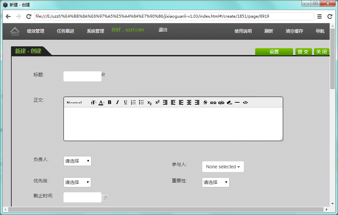338x215 pixels.
Task: Click the home icon in navbar
Action: coord(15,31)
